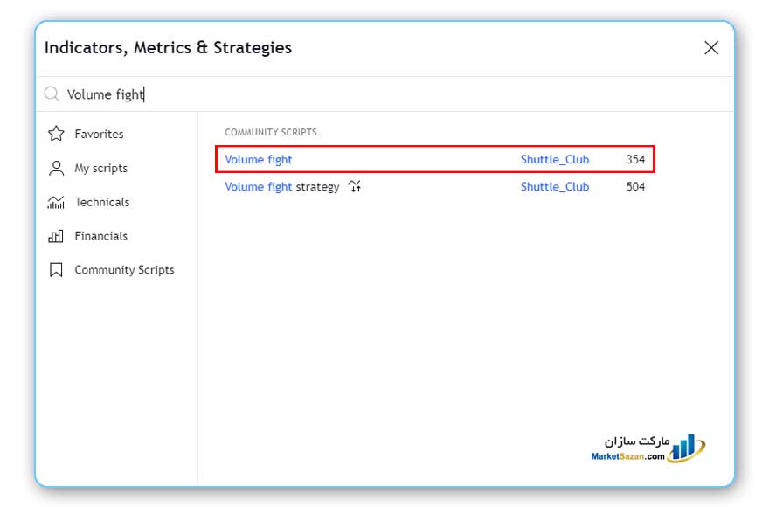Click the MarketSazan logo

[x=648, y=449]
